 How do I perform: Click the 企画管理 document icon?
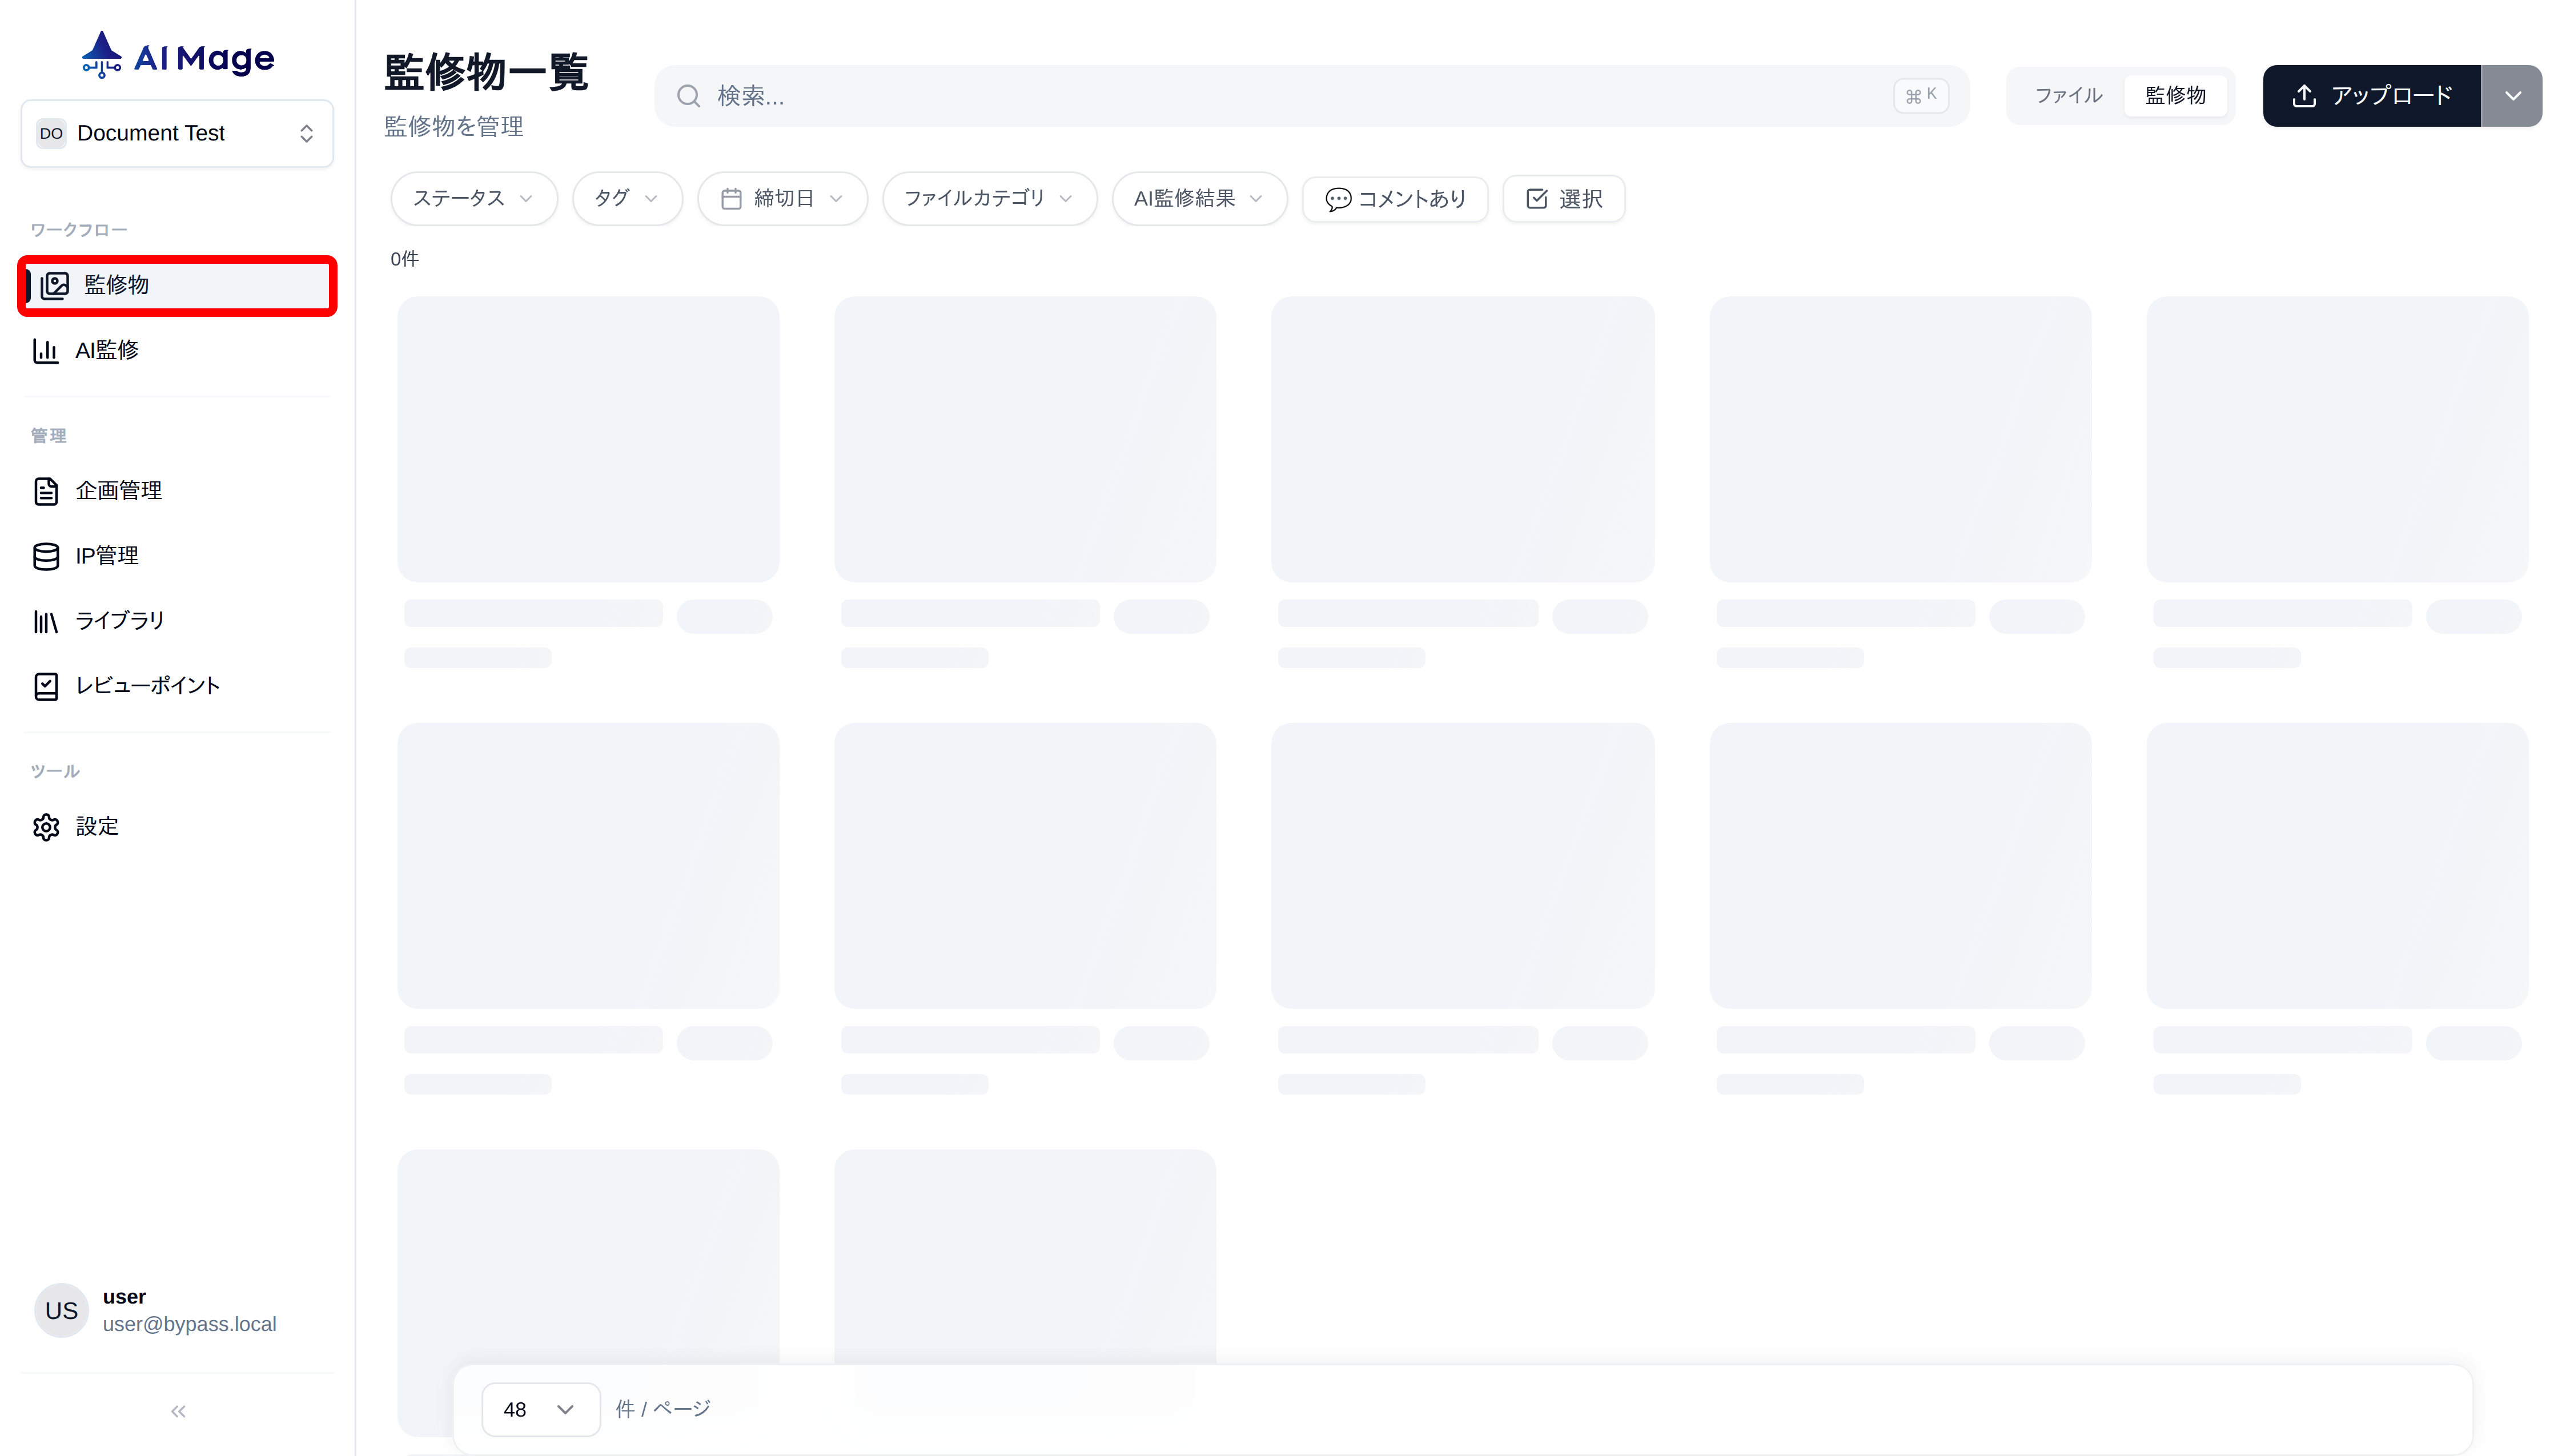[46, 491]
